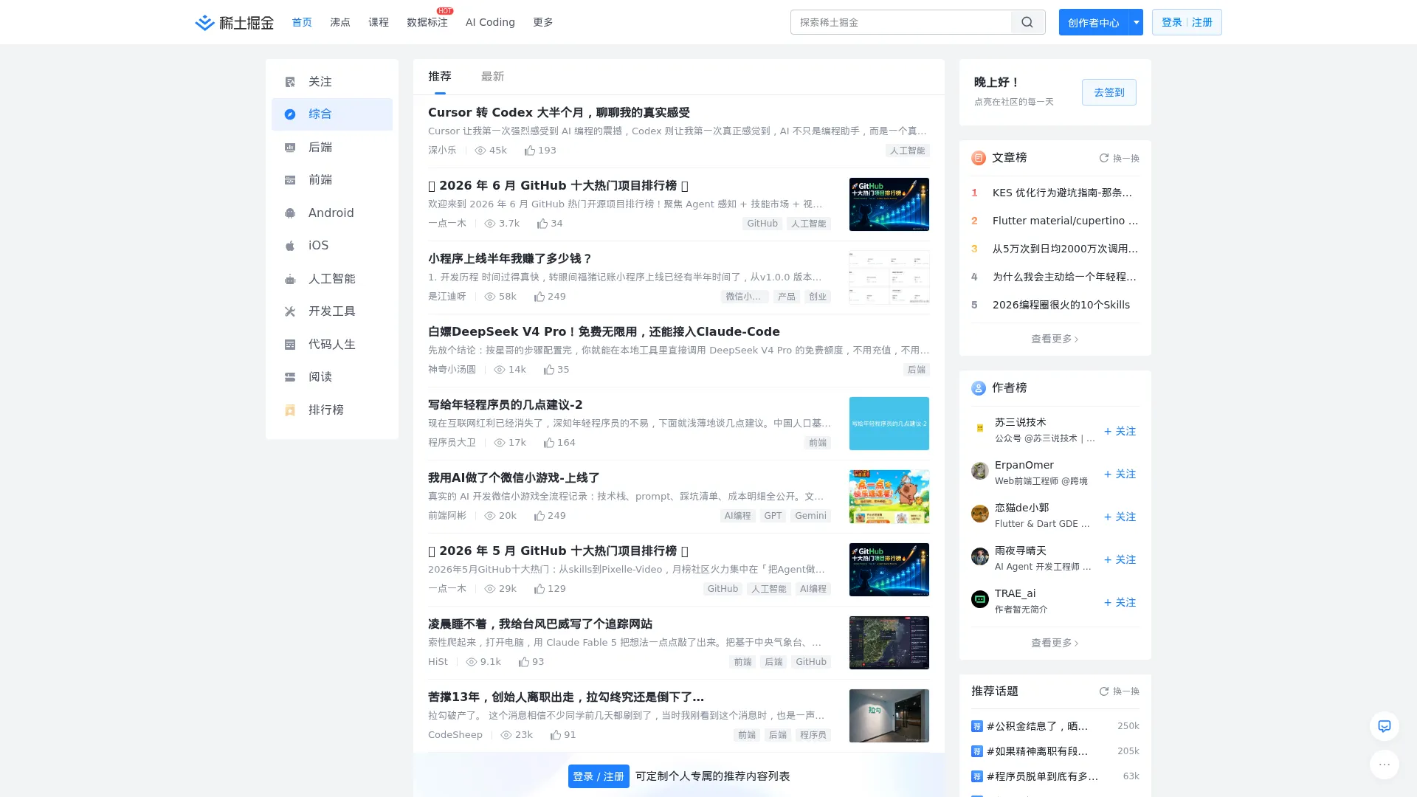Screen dimensions: 1417x797
Task: Click author name 神奇小汤圆
Action: point(452,370)
